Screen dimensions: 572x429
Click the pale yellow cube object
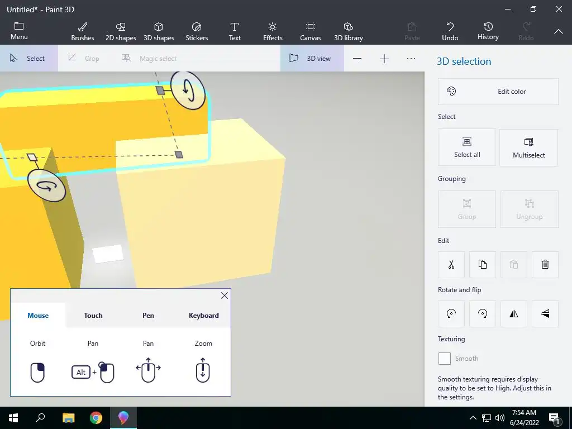pos(204,219)
